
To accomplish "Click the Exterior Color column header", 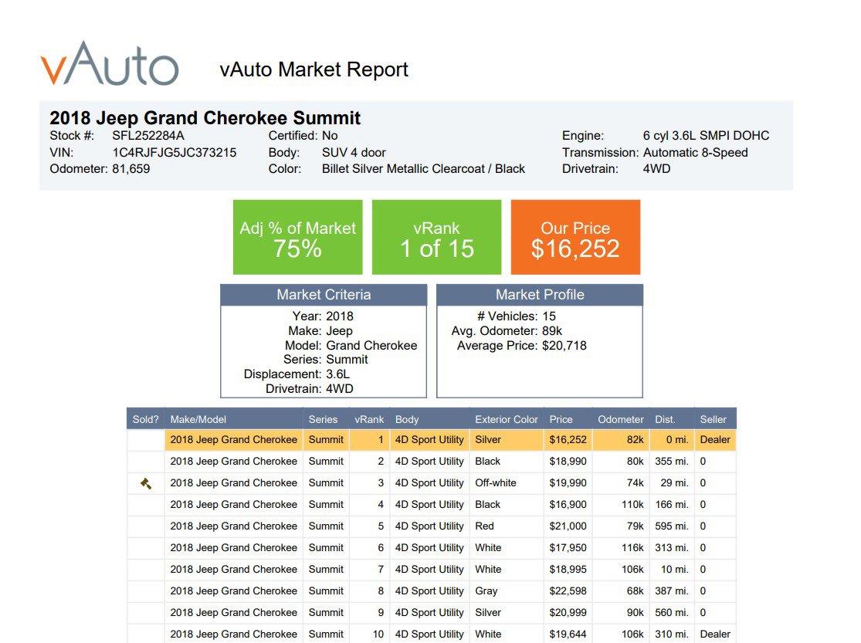I will point(506,419).
